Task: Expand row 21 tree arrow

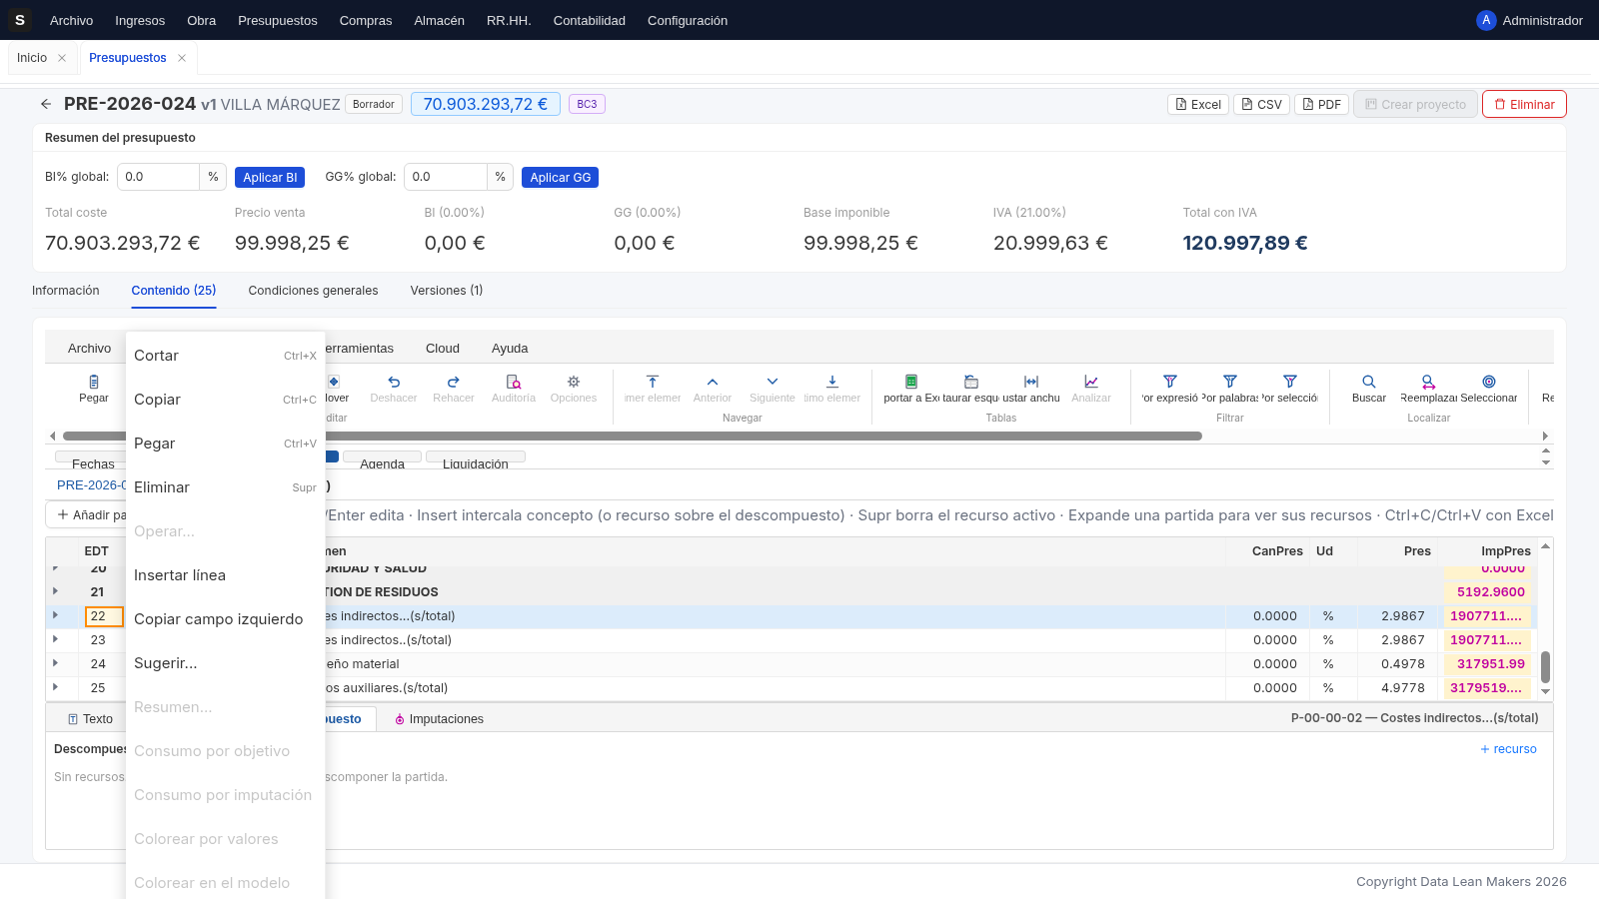Action: pos(55,591)
